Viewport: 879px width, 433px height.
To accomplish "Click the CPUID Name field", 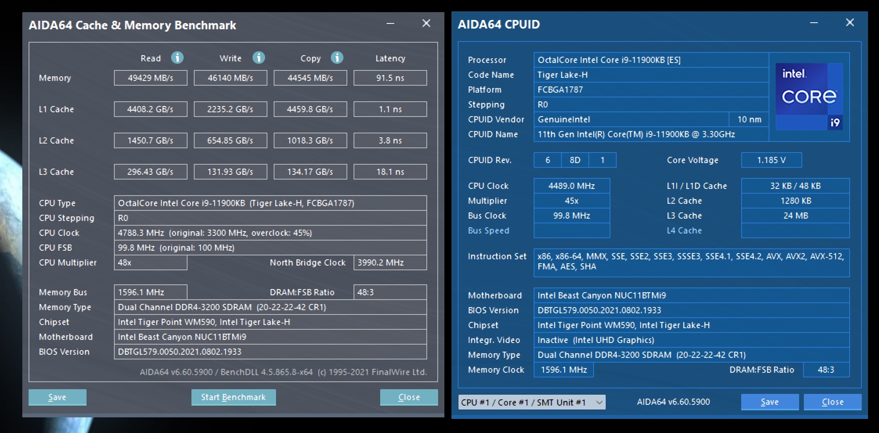I will click(651, 134).
